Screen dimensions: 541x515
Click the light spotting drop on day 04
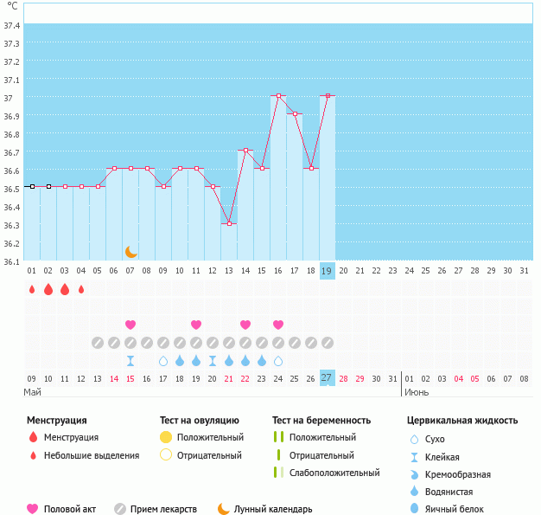[x=81, y=289]
